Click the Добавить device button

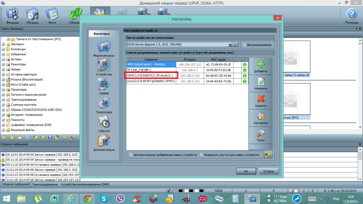261,66
